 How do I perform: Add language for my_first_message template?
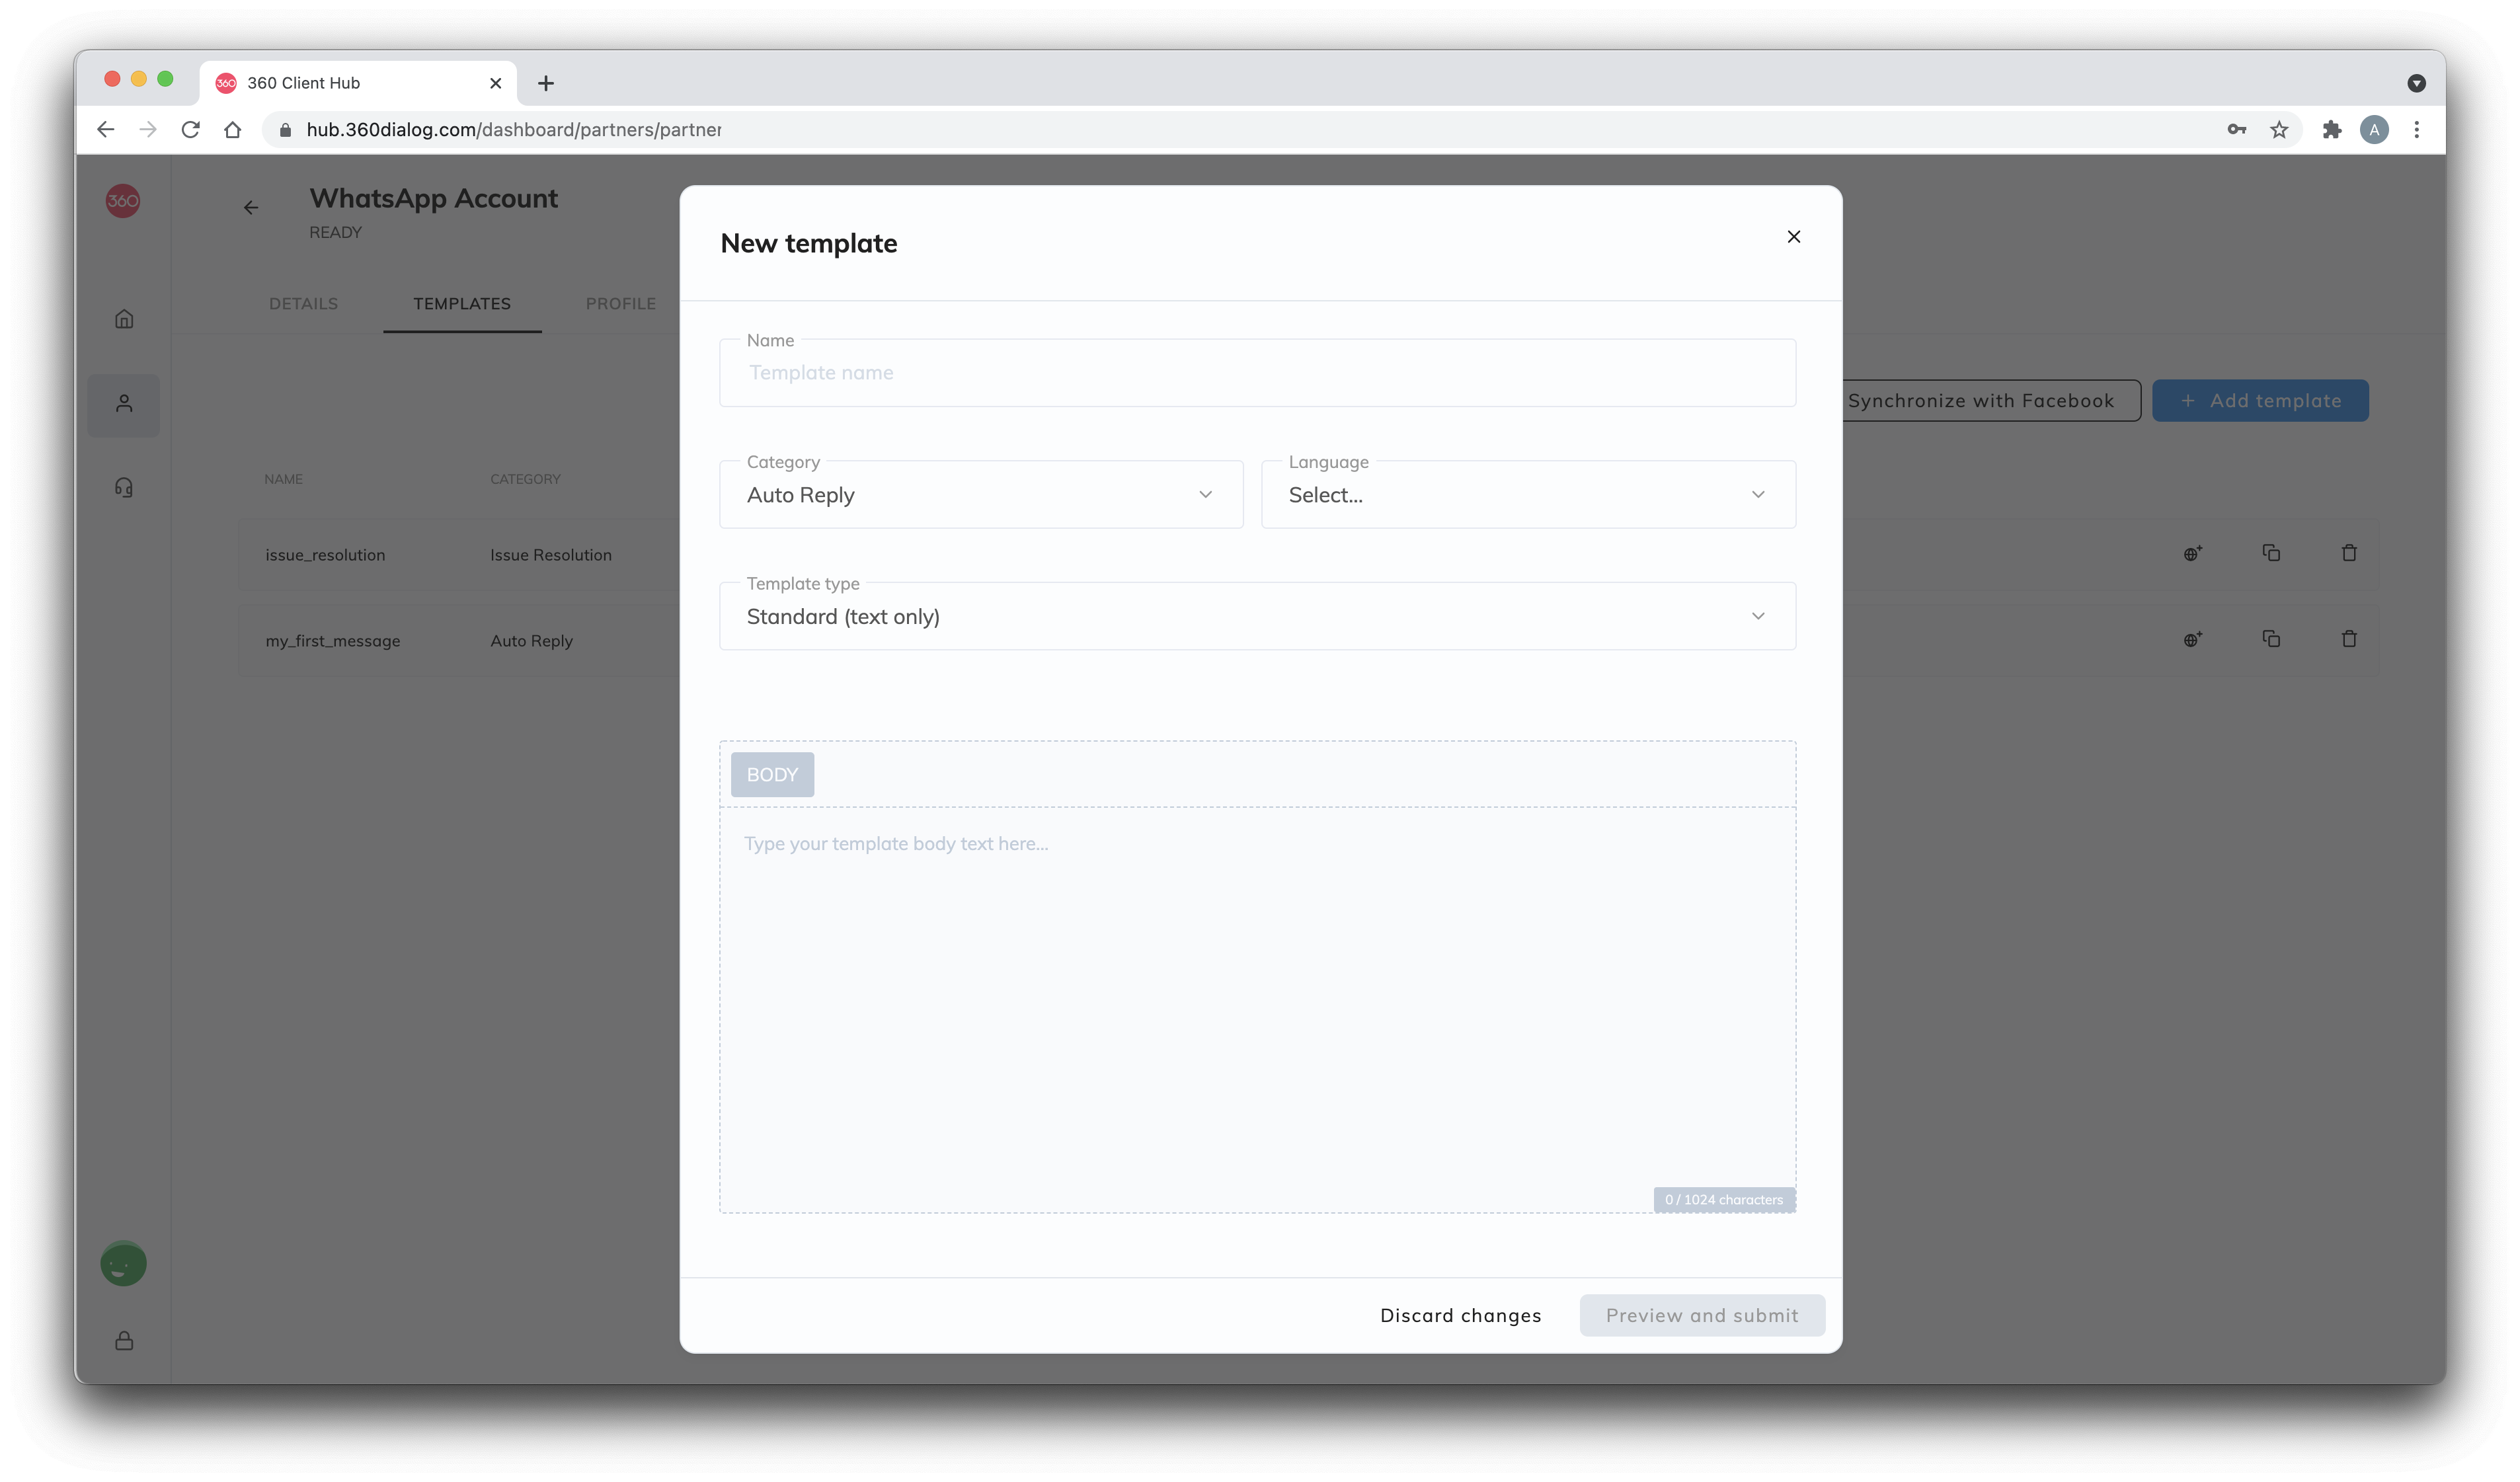(2193, 640)
